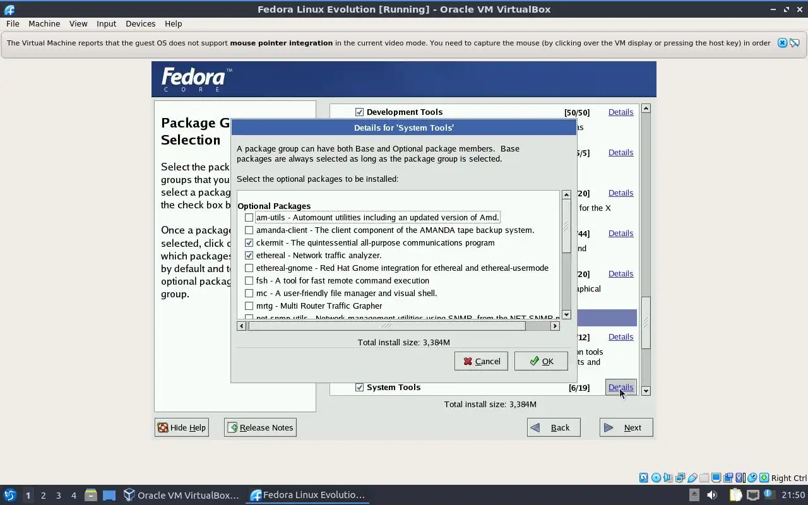Click the CPU virtualization status icon
This screenshot has width=808, height=505.
coord(740,478)
